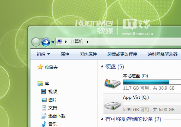Click the 视频 film strip icon
The width and height of the screenshot is (181, 127).
click(44, 92)
